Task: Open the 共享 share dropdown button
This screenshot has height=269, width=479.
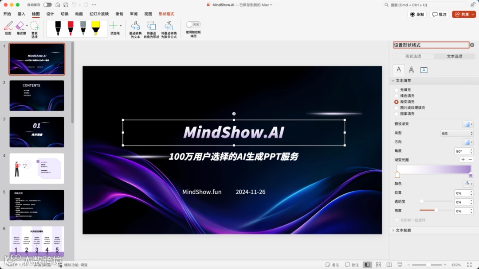Action: (464, 14)
